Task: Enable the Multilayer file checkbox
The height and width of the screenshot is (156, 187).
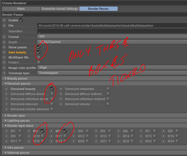Action: [39, 57]
